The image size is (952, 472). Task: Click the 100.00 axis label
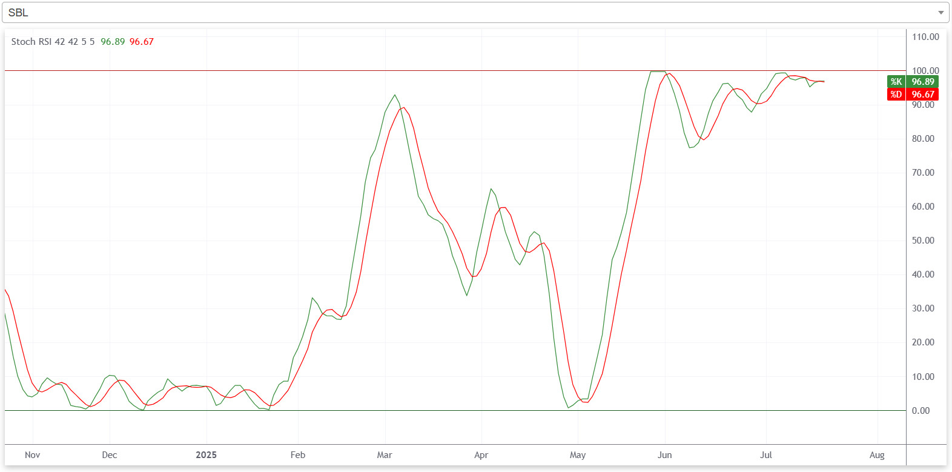coord(925,71)
